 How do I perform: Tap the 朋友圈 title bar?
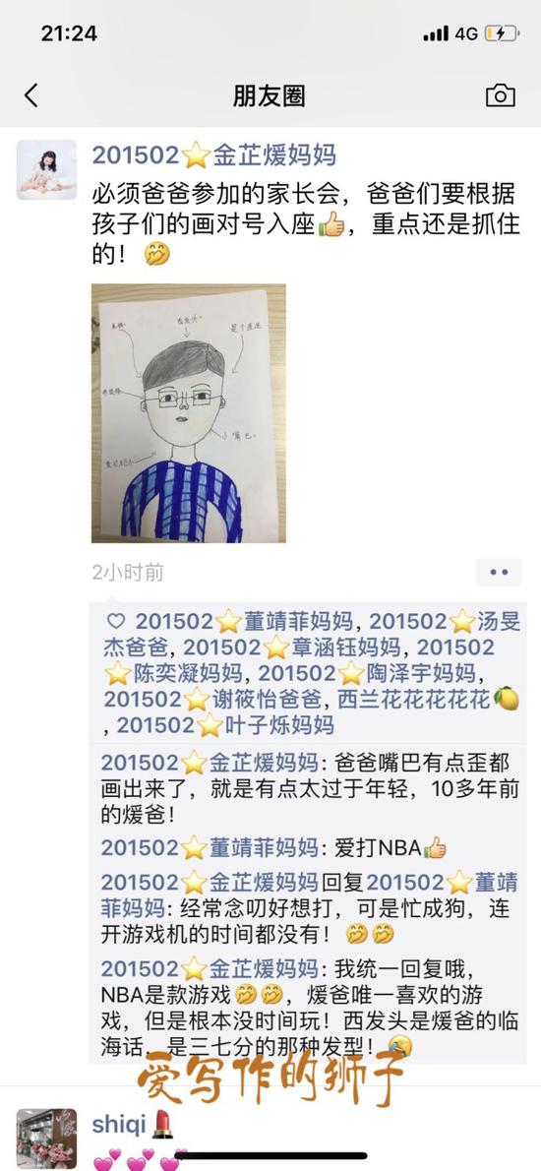(x=270, y=95)
